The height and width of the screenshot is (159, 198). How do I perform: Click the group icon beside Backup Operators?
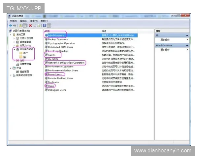click(46, 39)
